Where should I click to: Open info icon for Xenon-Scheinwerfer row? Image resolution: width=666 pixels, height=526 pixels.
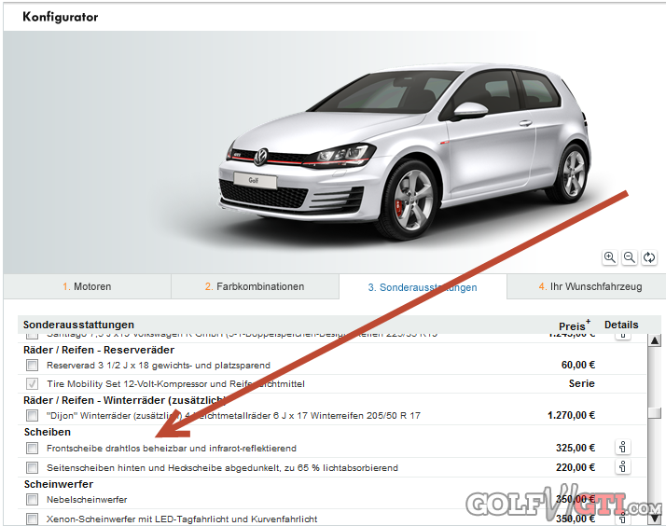click(623, 519)
